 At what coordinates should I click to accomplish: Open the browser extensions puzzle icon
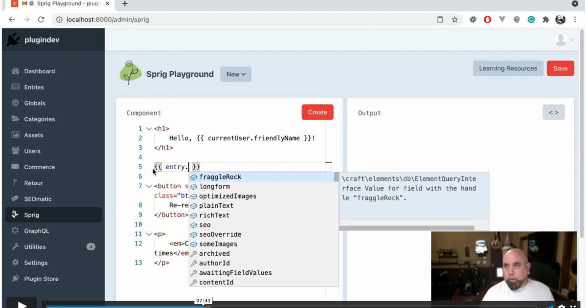(x=545, y=20)
